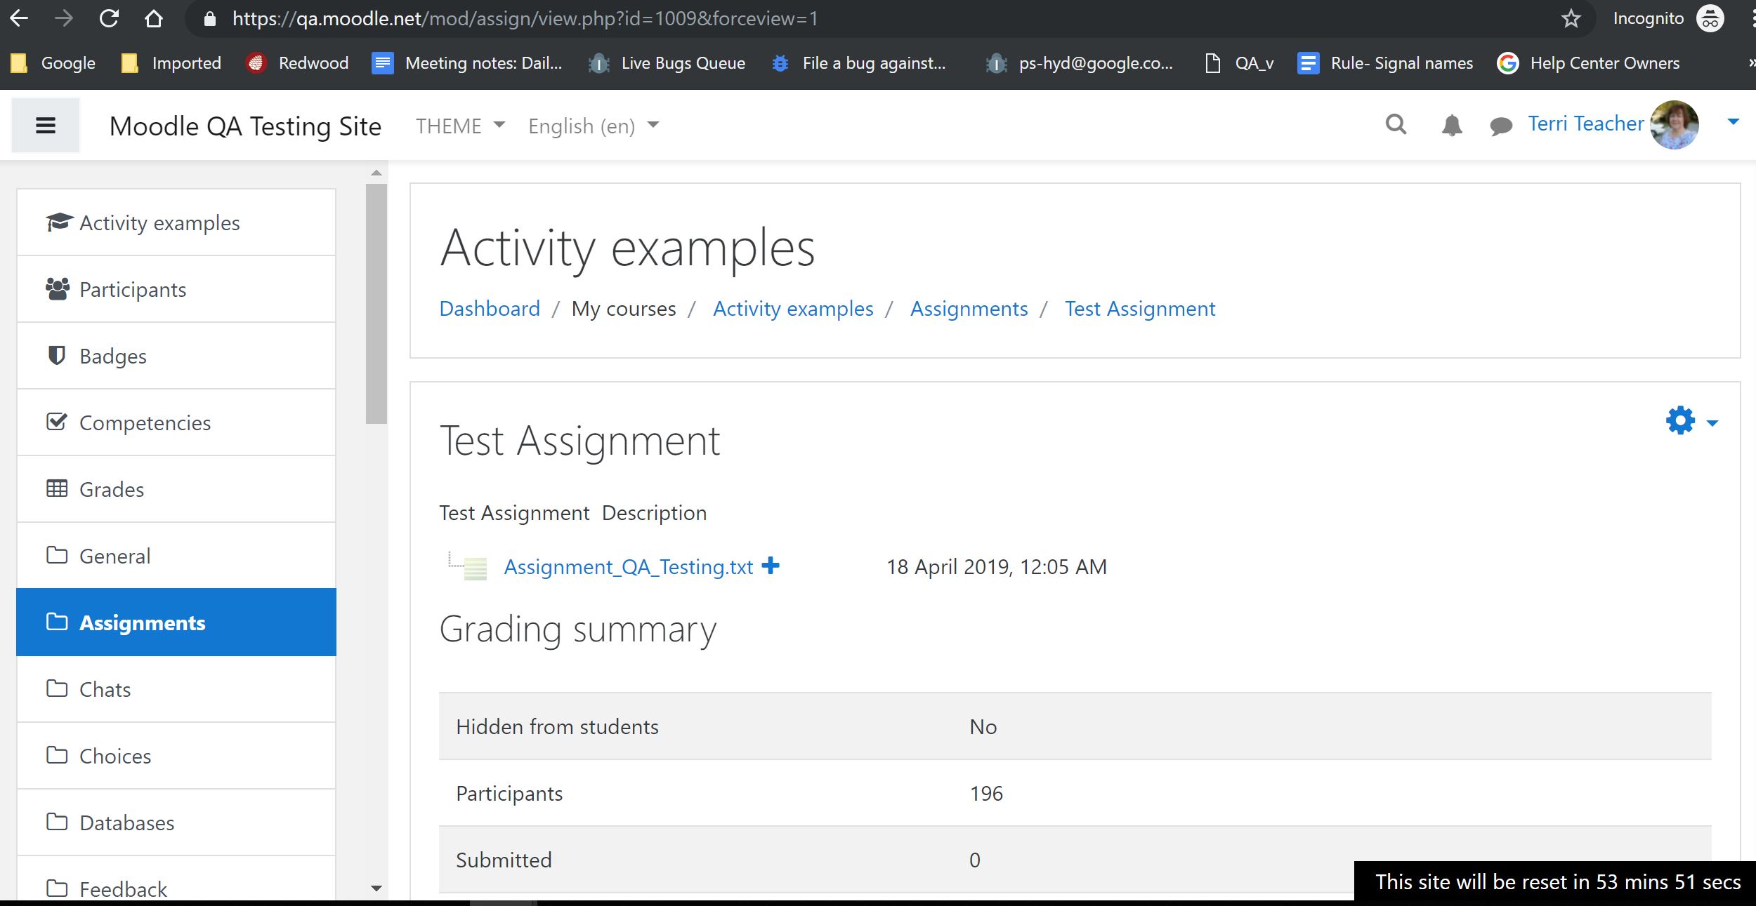Go to Dashboard breadcrumb link

point(490,309)
